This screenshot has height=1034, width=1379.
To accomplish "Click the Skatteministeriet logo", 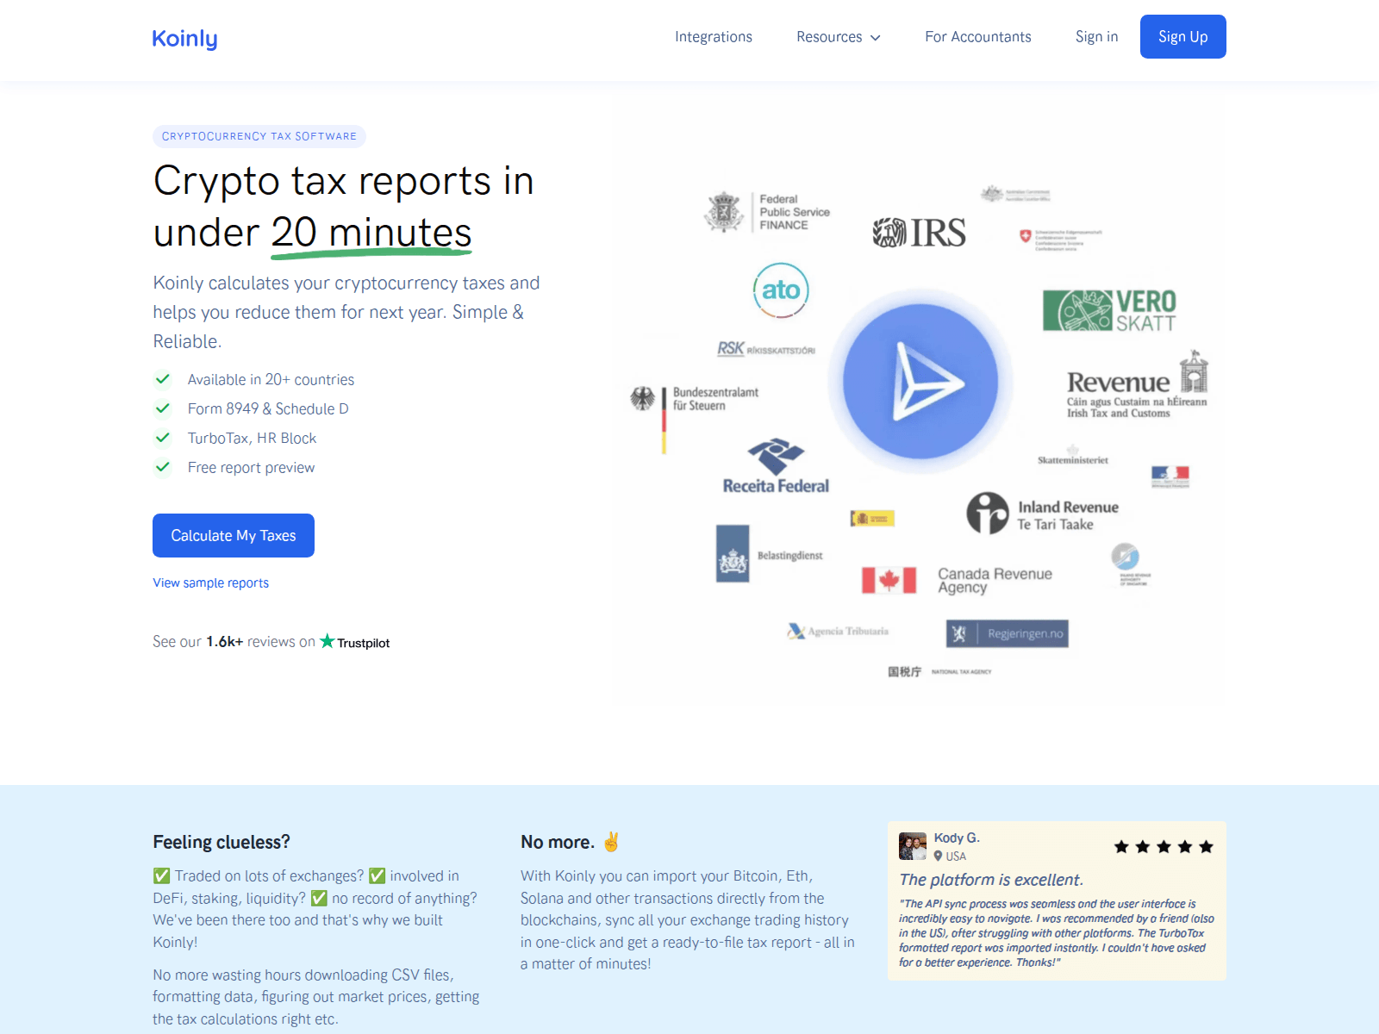I will pos(1073,456).
